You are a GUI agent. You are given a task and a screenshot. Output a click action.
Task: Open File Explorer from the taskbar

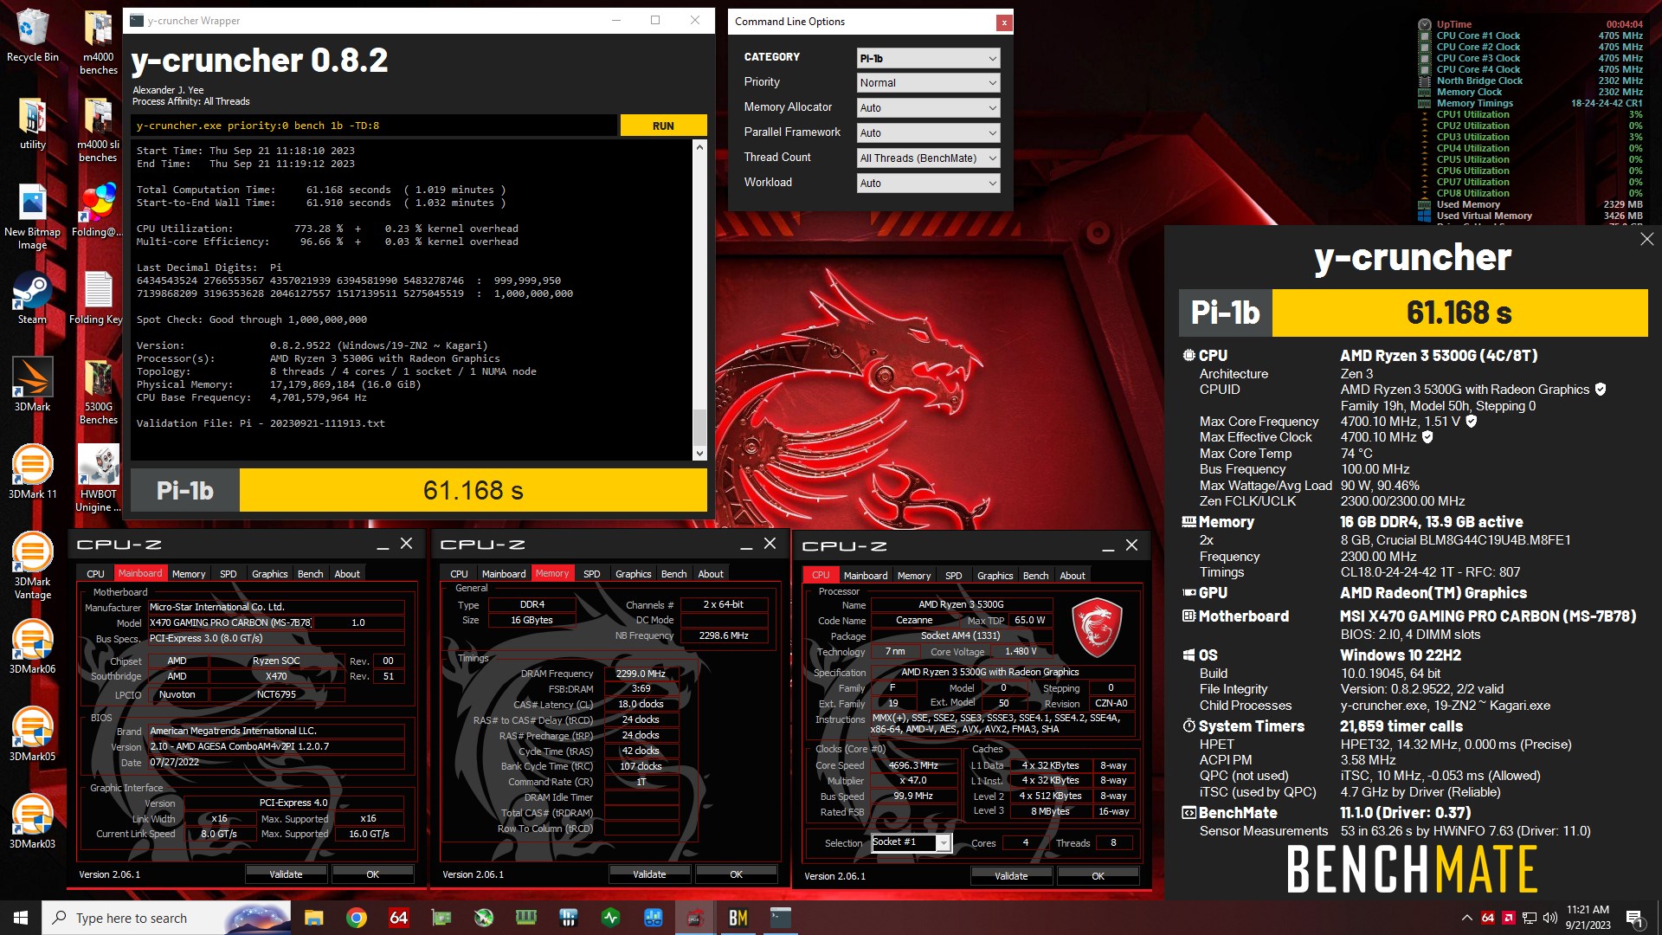coord(313,918)
